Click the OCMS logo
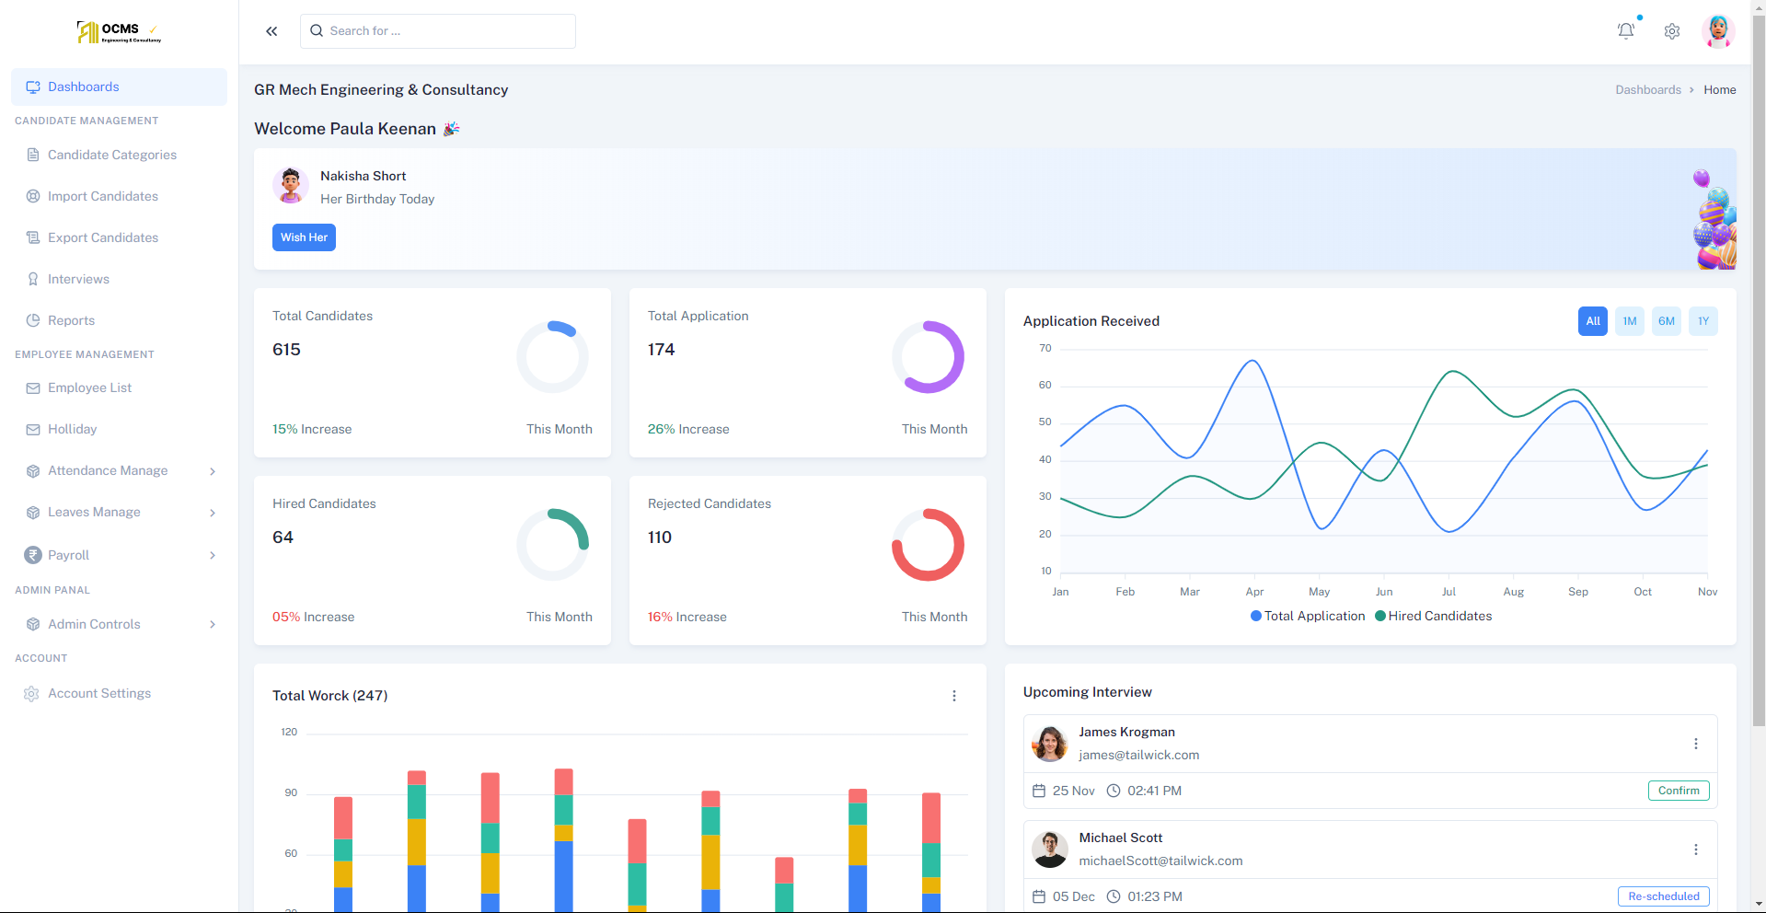The height and width of the screenshot is (913, 1766). [119, 32]
